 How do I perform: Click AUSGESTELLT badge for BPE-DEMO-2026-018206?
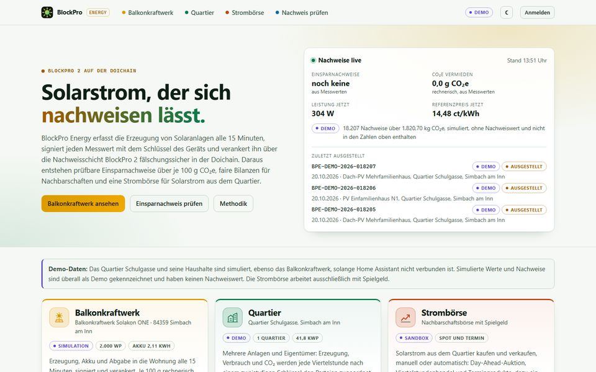524,188
